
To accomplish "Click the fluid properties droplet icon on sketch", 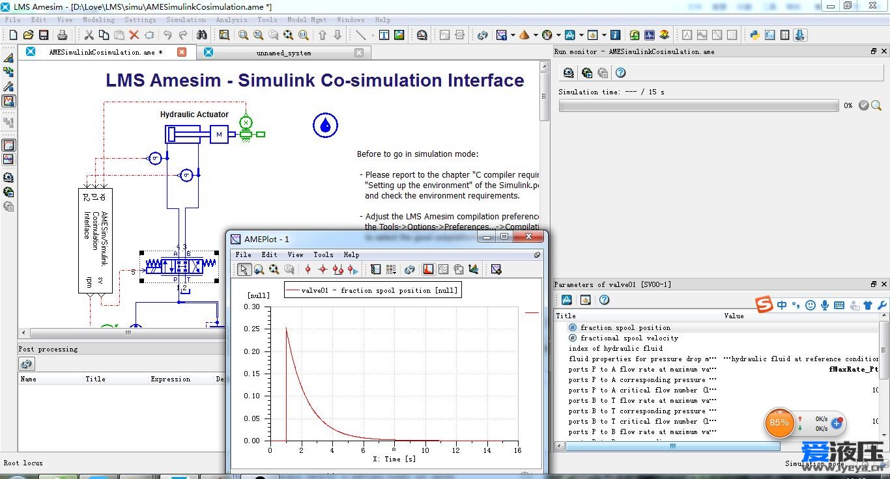I will pos(325,125).
